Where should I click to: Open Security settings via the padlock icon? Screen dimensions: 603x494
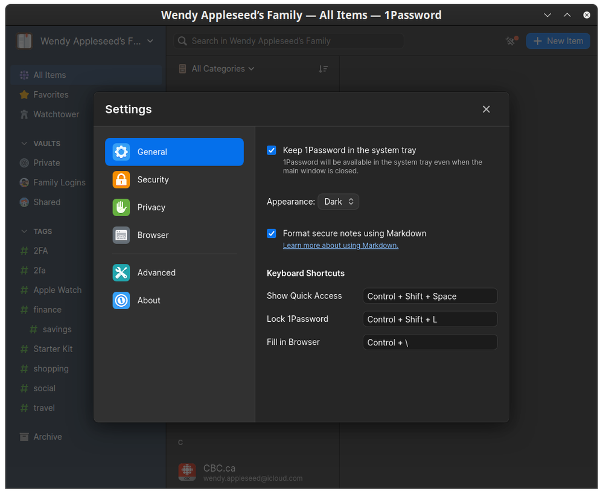pyautogui.click(x=121, y=179)
